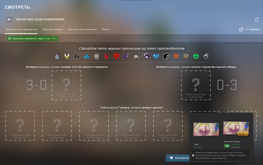263x165 pixels.
Task: Select the red Bad News Eagles logo
Action: click(x=106, y=56)
